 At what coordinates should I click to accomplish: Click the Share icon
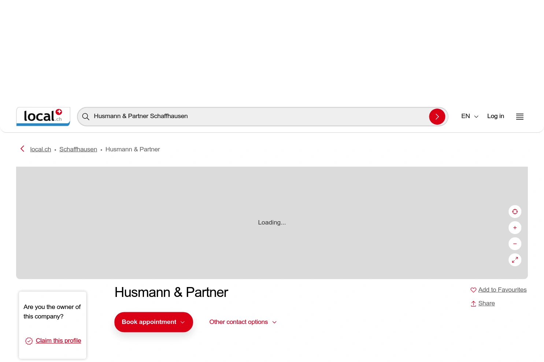473,303
